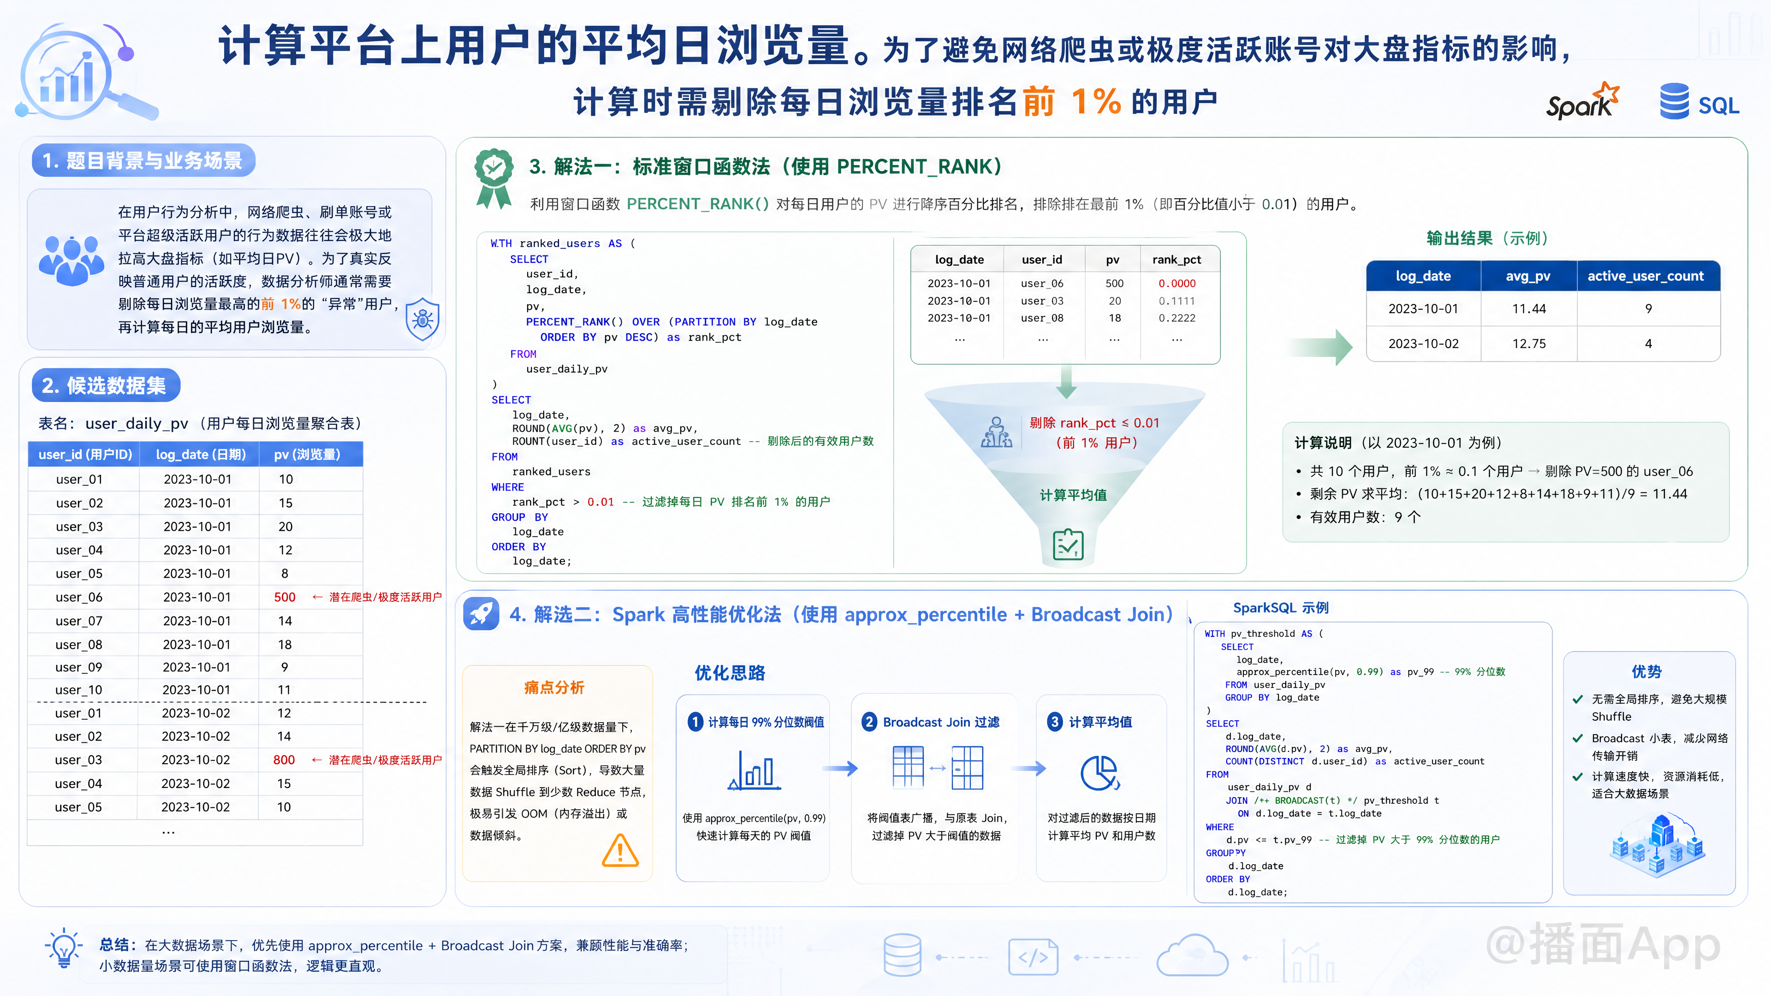Screen dimensions: 1771x996
Task: Click the log_date (日期) column header
Action: point(200,454)
